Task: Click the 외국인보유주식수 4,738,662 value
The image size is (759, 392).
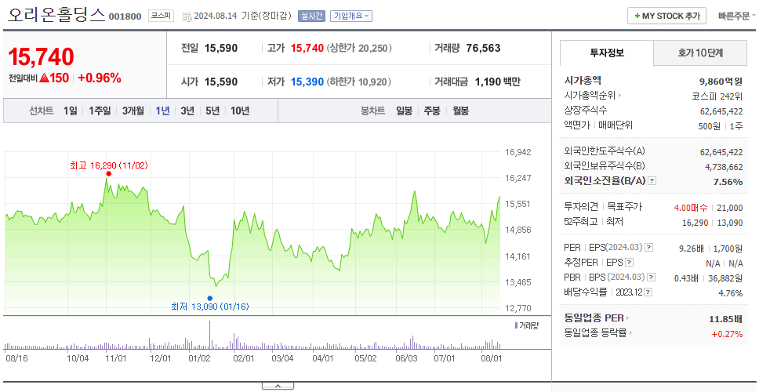Action: (x=724, y=166)
